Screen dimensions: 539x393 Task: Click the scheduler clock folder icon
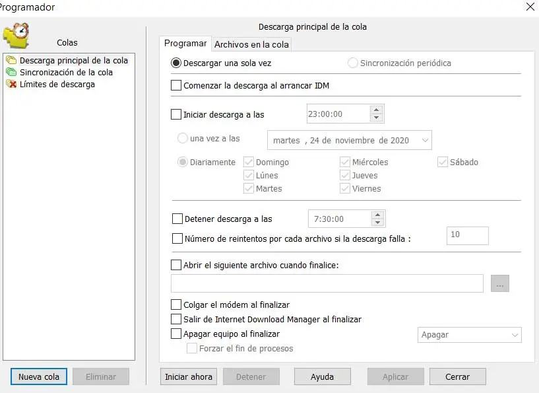pyautogui.click(x=16, y=36)
